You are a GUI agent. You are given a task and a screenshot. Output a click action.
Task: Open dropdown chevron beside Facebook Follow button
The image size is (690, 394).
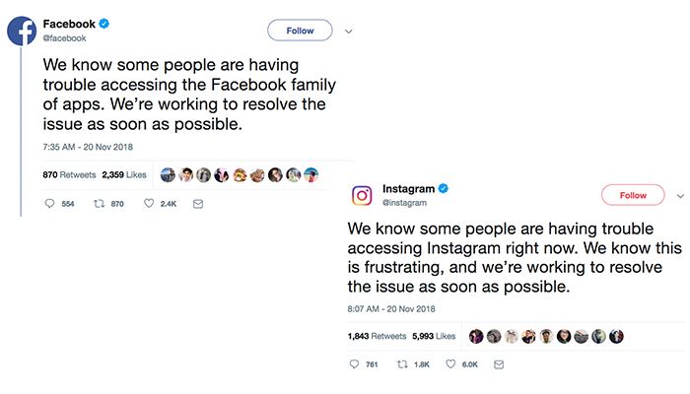click(x=349, y=32)
